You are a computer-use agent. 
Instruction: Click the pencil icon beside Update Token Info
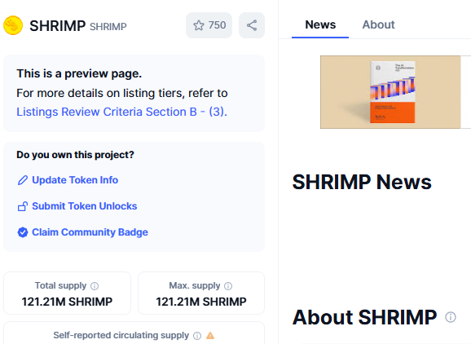(x=23, y=180)
